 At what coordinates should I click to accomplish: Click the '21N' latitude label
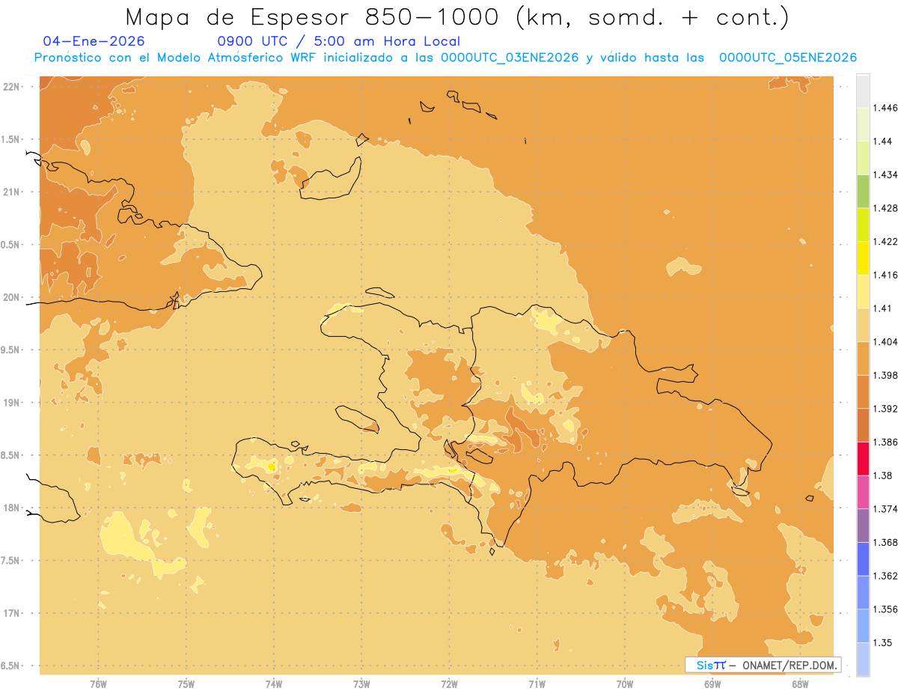pyautogui.click(x=13, y=192)
